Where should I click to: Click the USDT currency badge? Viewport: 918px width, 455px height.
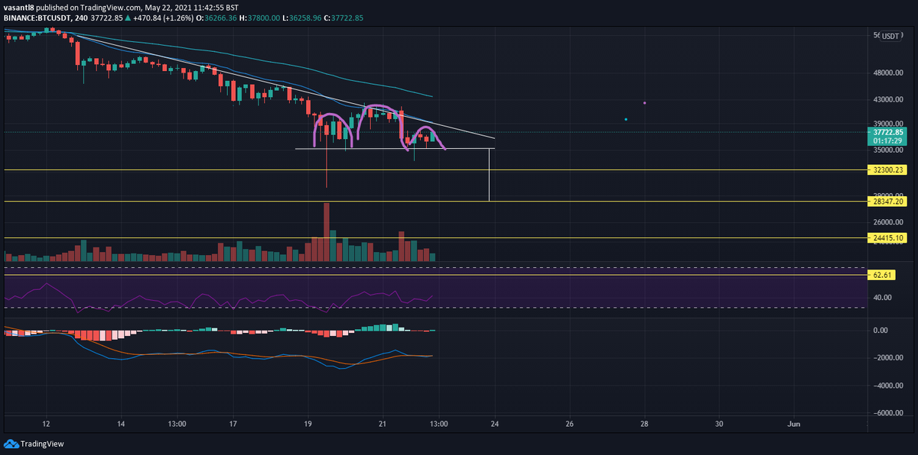[890, 36]
